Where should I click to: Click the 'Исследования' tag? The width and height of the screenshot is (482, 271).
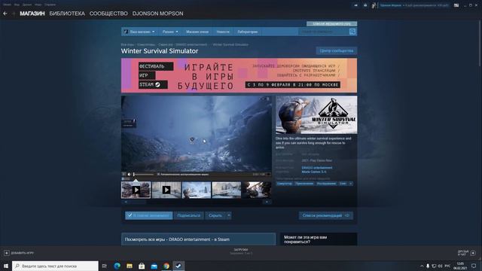pyautogui.click(x=326, y=184)
